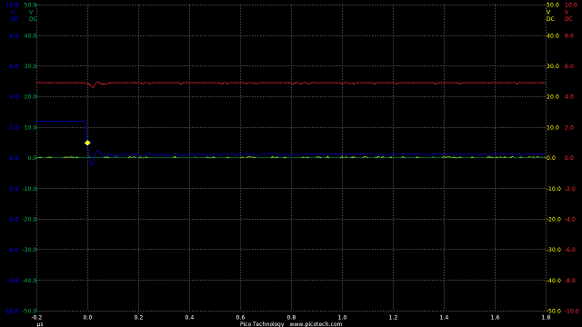The height and width of the screenshot is (327, 582).
Task: Click the red 10.0 top axis value
Action: 570,5
